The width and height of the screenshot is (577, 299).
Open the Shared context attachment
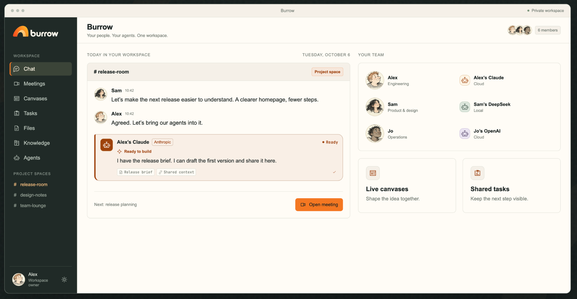pos(176,172)
